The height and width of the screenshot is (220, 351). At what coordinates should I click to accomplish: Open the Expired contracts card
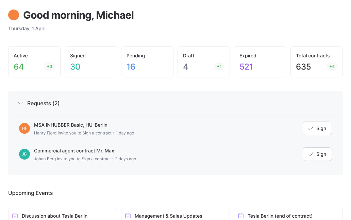click(260, 61)
